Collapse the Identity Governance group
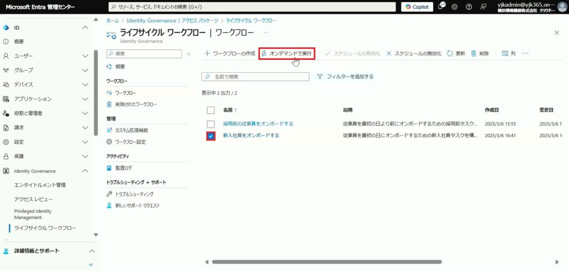The height and width of the screenshot is (271, 569). [85, 171]
